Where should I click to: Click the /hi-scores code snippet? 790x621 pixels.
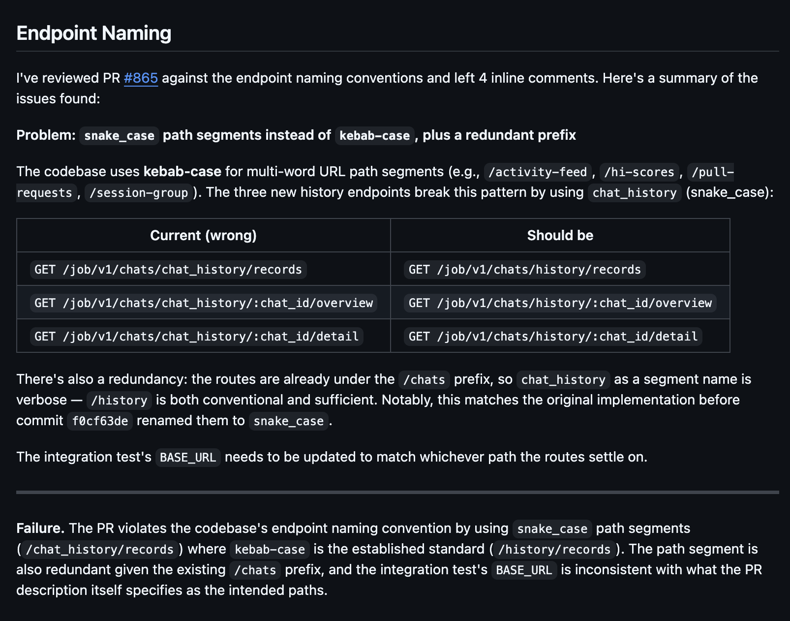click(639, 172)
